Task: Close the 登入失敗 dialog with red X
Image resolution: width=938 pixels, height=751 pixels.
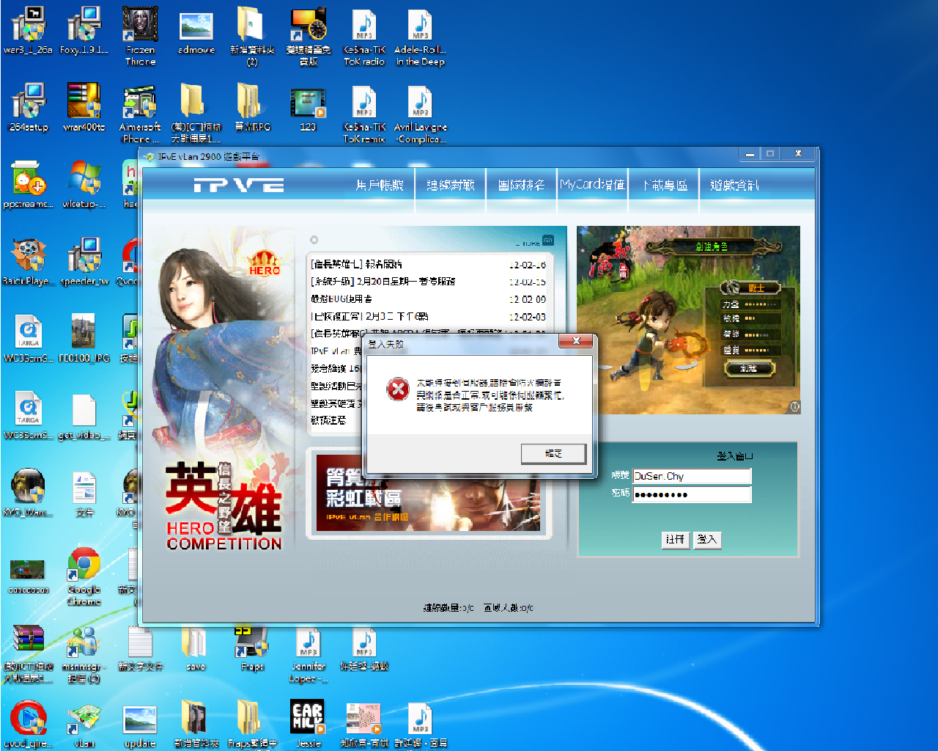Action: 577,341
